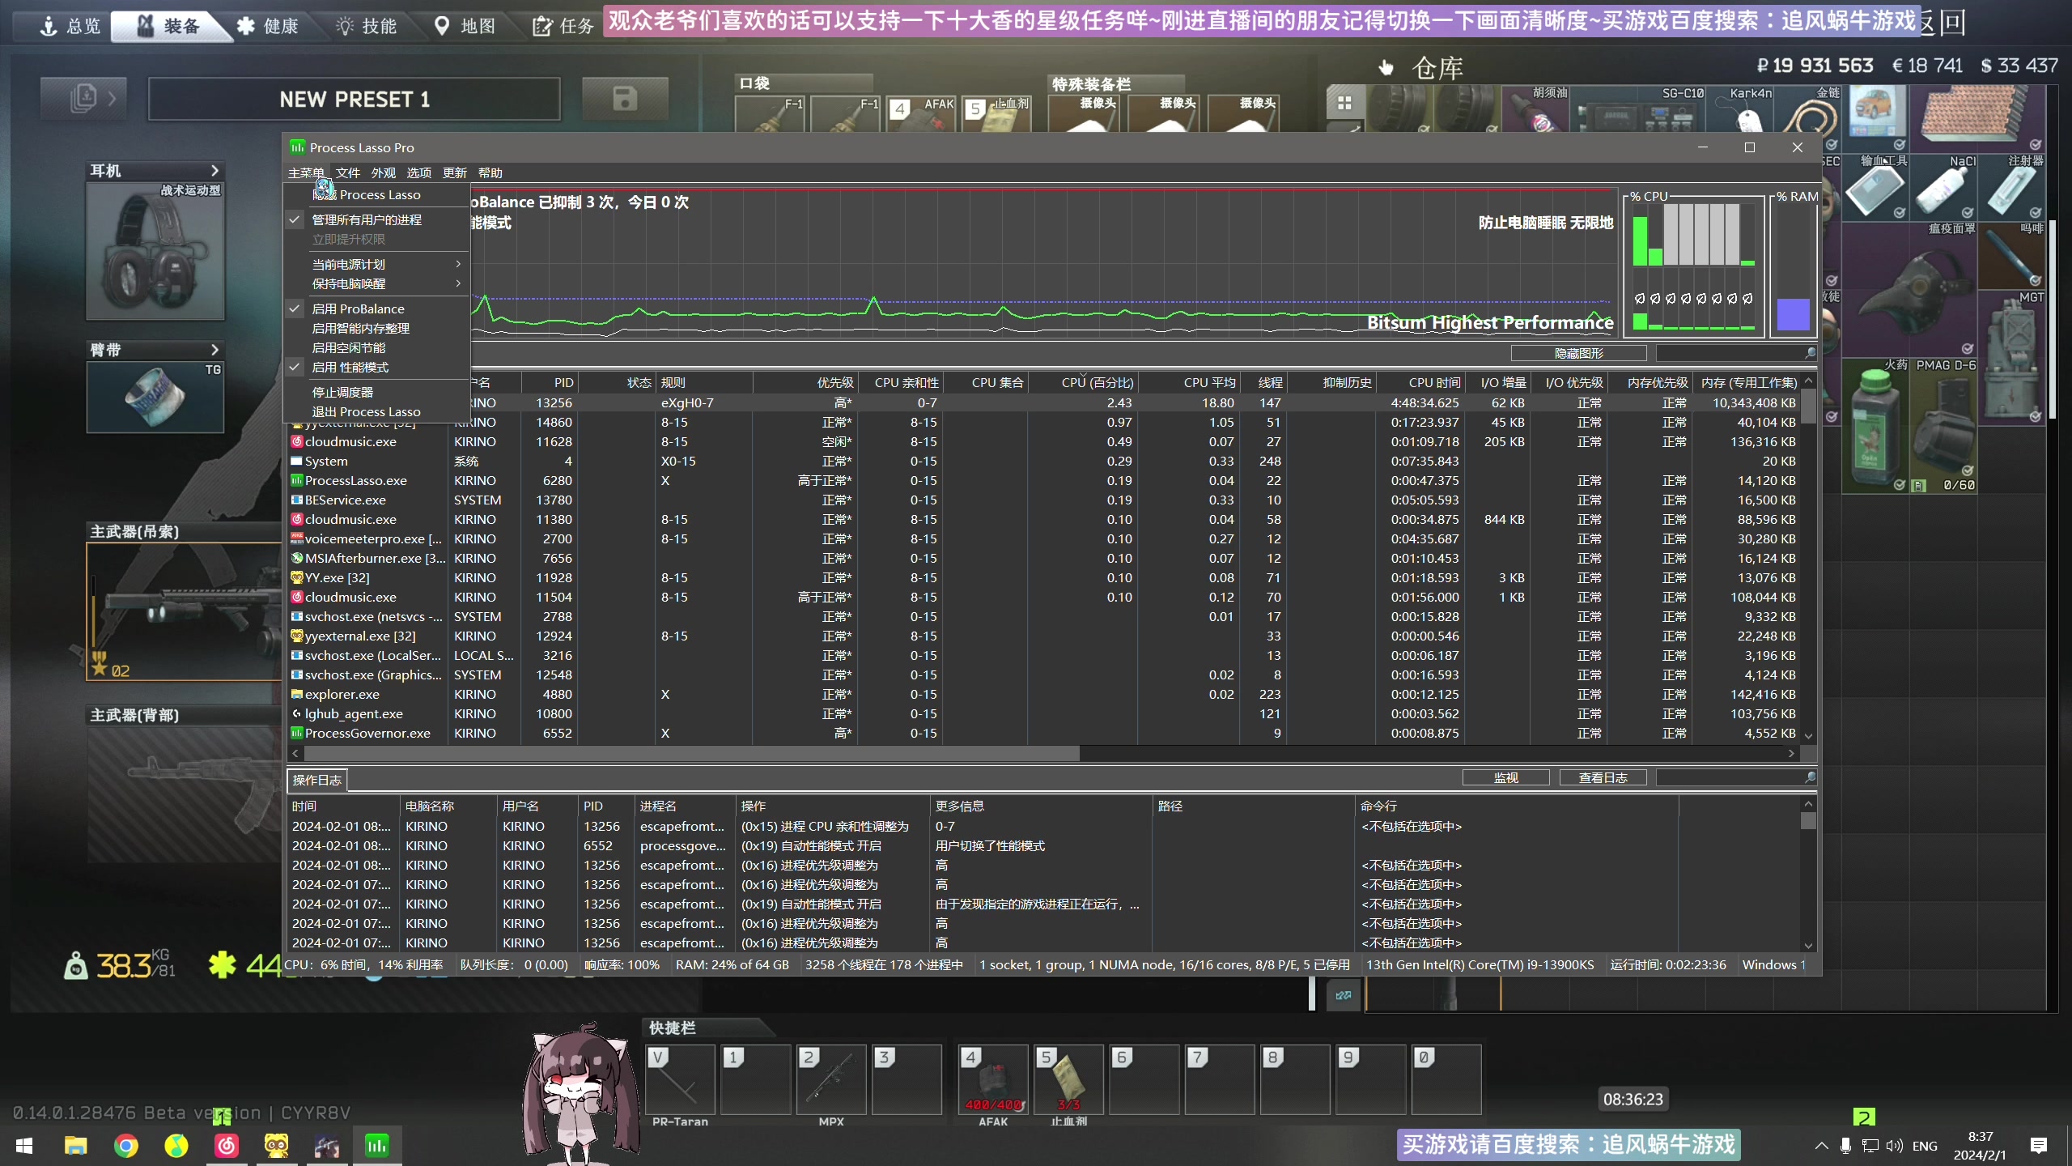Image resolution: width=2072 pixels, height=1166 pixels.
Task: Expand the 耳机 slot arrow
Action: (214, 171)
